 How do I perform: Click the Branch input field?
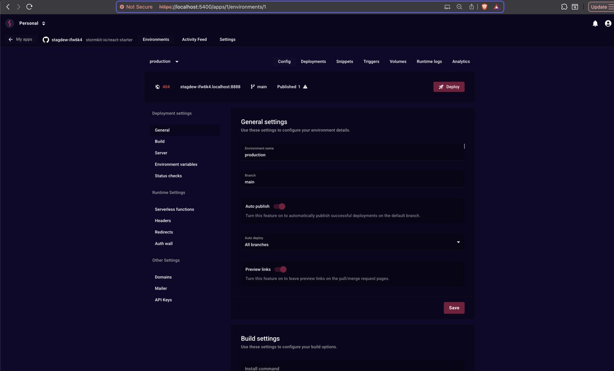click(353, 179)
